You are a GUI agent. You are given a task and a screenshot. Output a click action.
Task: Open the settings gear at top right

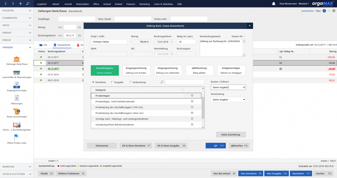pos(334,11)
